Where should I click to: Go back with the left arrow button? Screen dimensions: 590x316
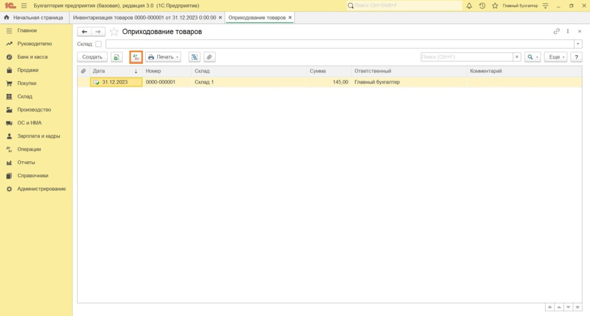(84, 32)
